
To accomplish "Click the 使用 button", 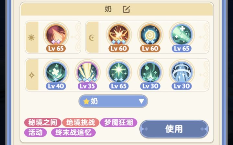I will click(x=174, y=129).
